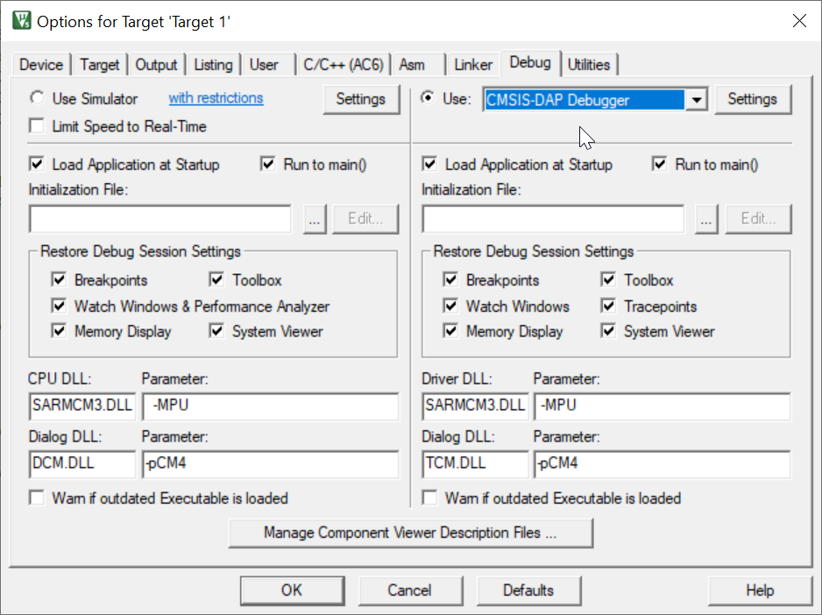Open Manage Component Viewer Description Files
The height and width of the screenshot is (615, 822).
pos(410,533)
